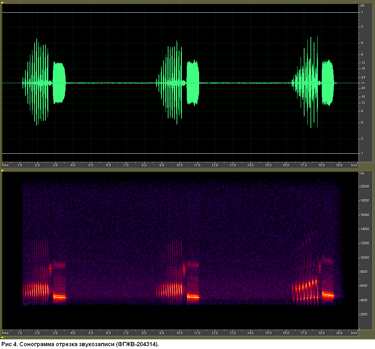This screenshot has width=375, height=349.
Task: Click the -∞ center value on the dB scale
Action: (x=363, y=83)
